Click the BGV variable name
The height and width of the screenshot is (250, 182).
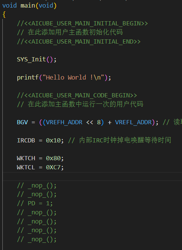(x=22, y=122)
